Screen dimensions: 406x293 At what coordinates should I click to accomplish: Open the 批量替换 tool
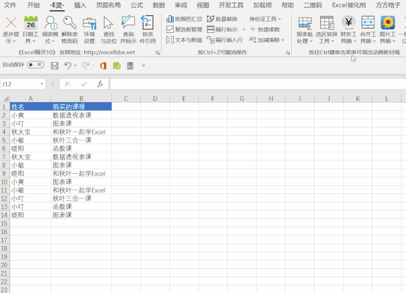[222, 19]
